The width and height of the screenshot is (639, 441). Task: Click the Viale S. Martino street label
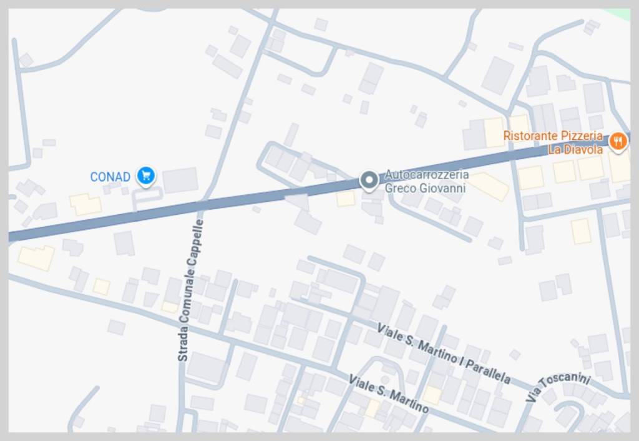click(x=389, y=394)
